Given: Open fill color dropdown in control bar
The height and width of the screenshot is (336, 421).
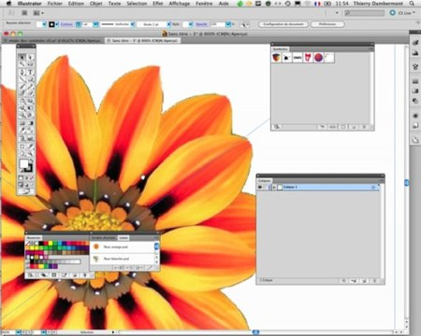Looking at the screenshot, I should pos(44,24).
